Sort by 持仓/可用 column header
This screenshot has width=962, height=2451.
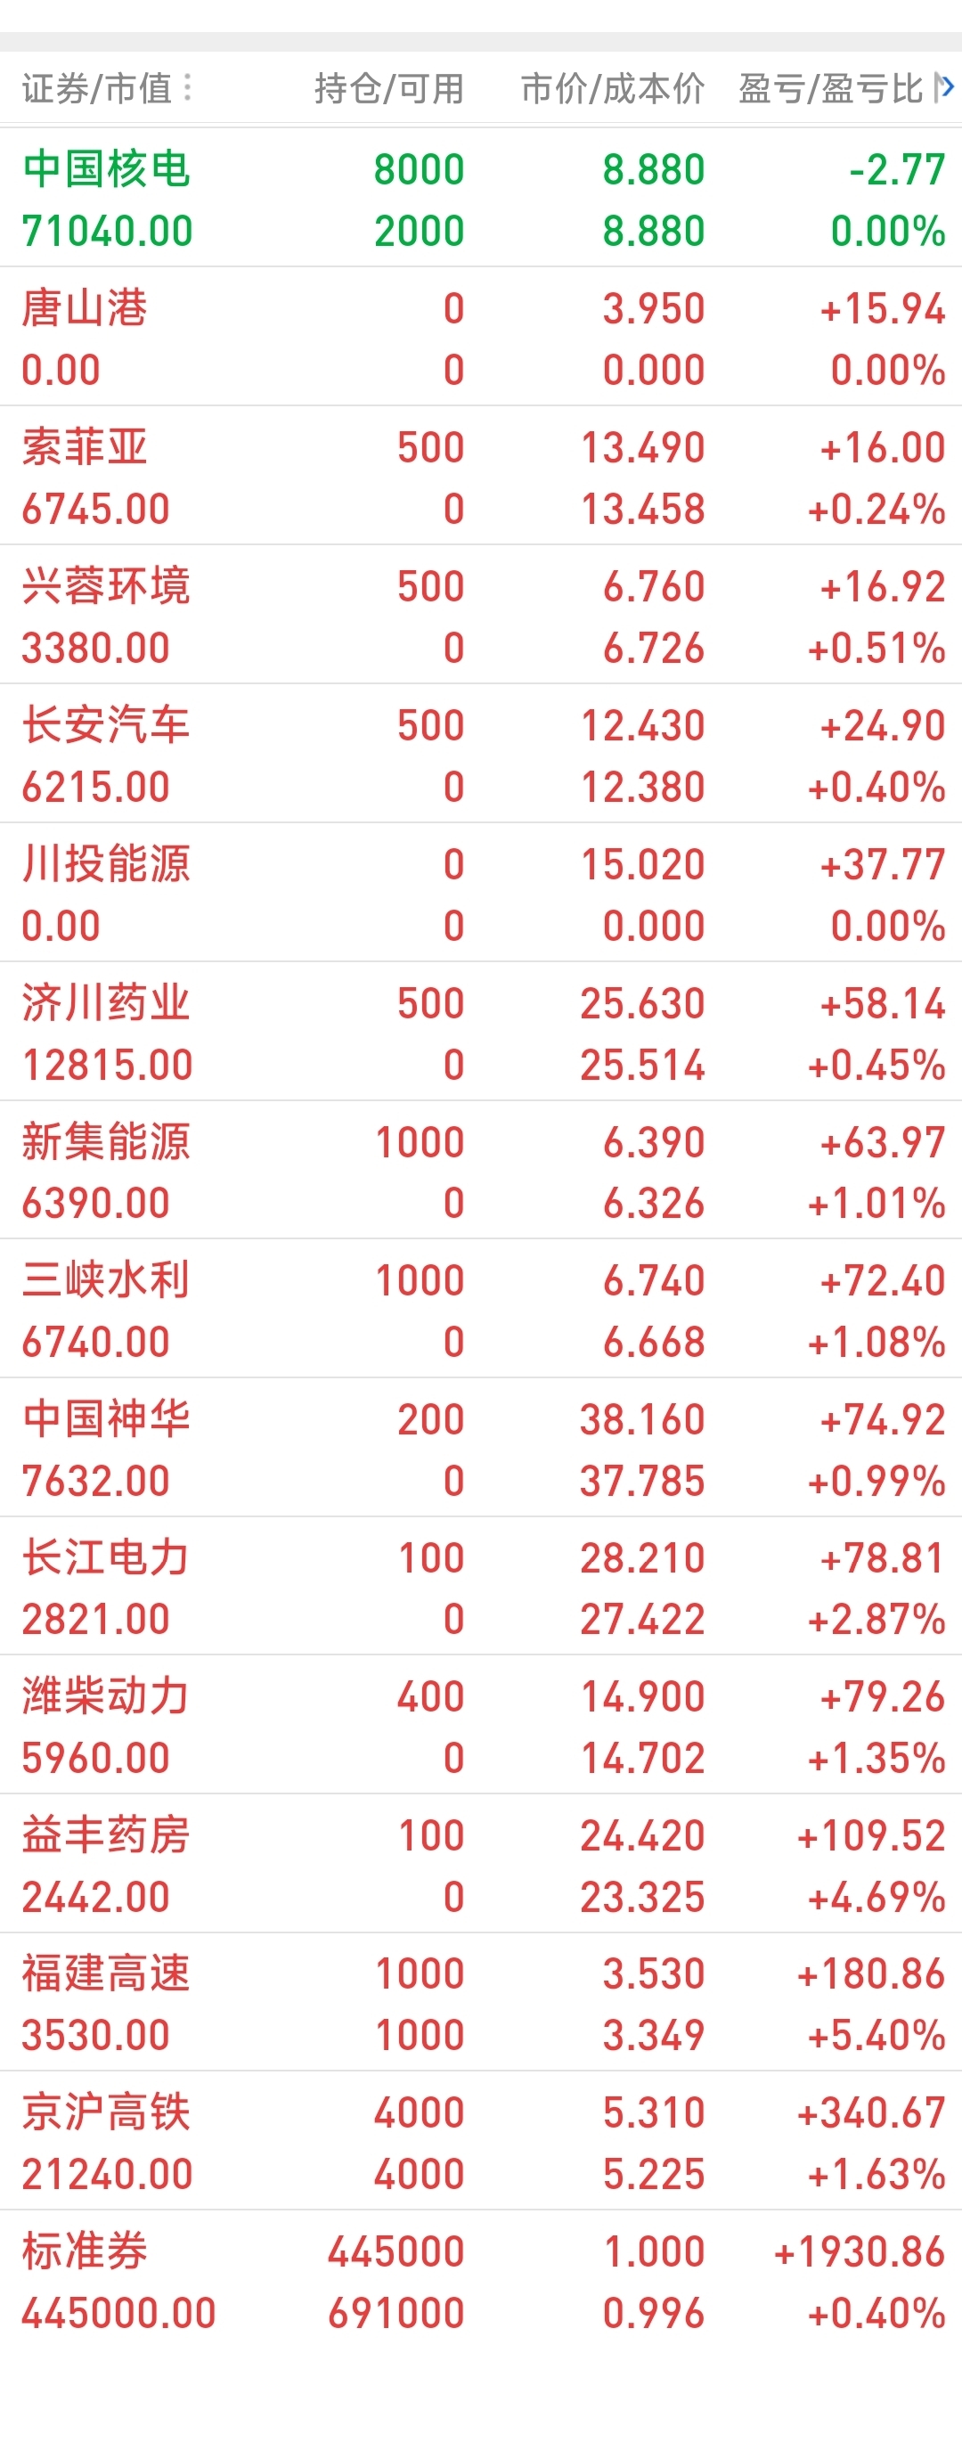(x=389, y=87)
